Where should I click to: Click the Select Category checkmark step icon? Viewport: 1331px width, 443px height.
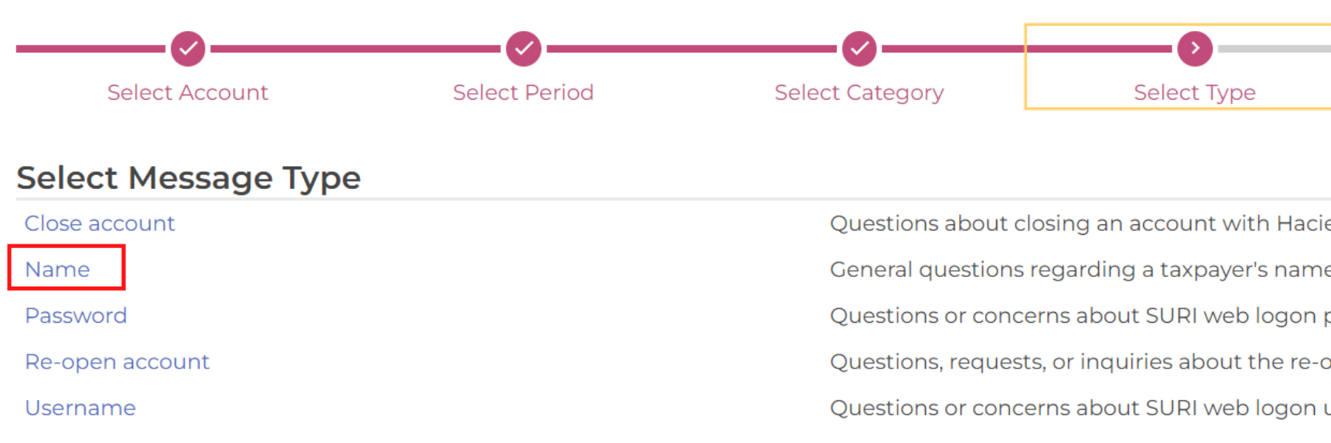[x=859, y=49]
